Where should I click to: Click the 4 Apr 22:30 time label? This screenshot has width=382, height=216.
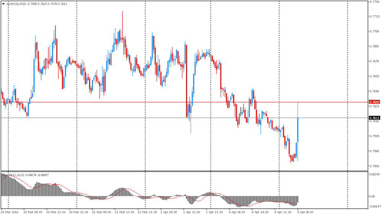click(x=283, y=212)
